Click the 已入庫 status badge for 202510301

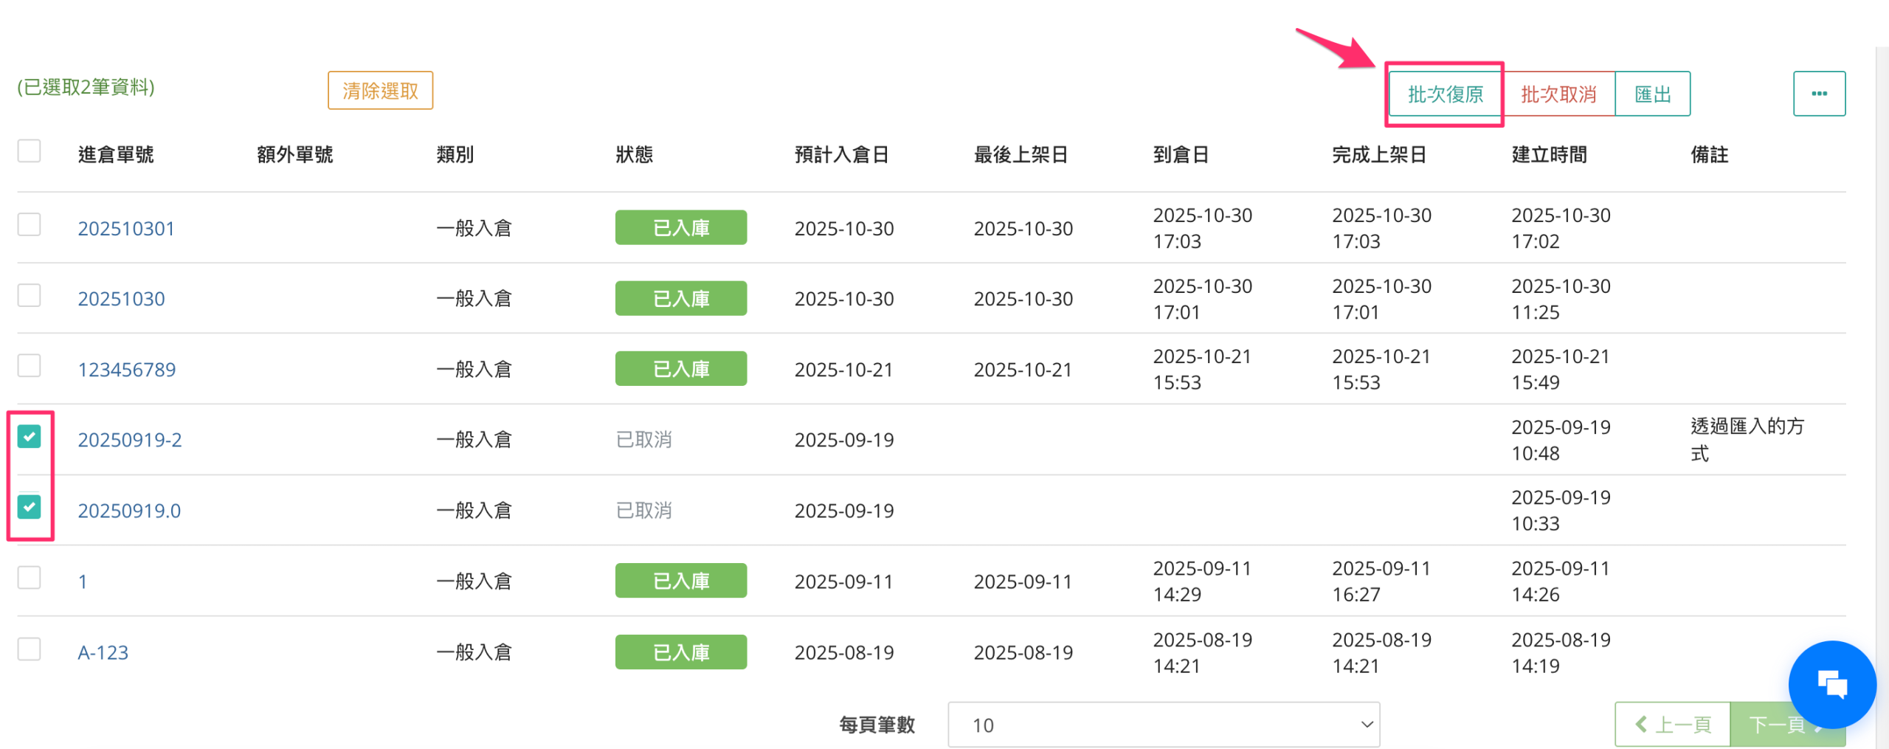point(680,228)
